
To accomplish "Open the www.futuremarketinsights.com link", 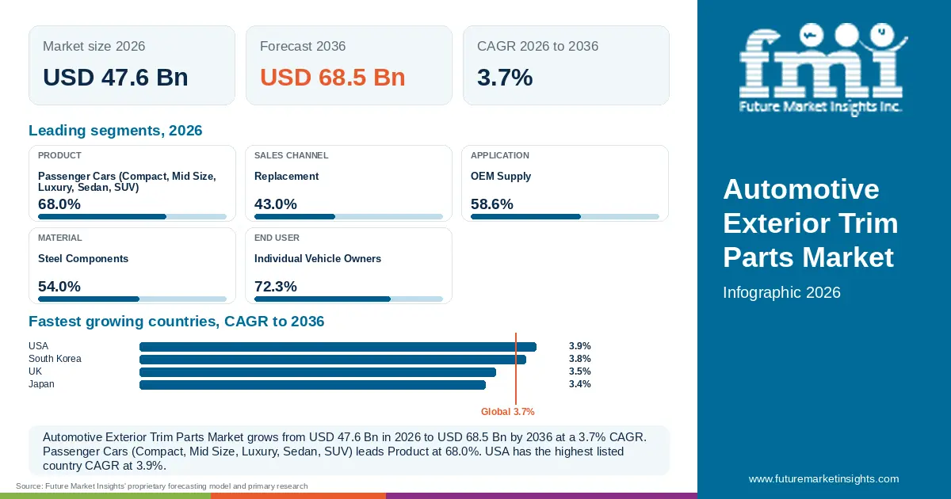I will pyautogui.click(x=824, y=478).
